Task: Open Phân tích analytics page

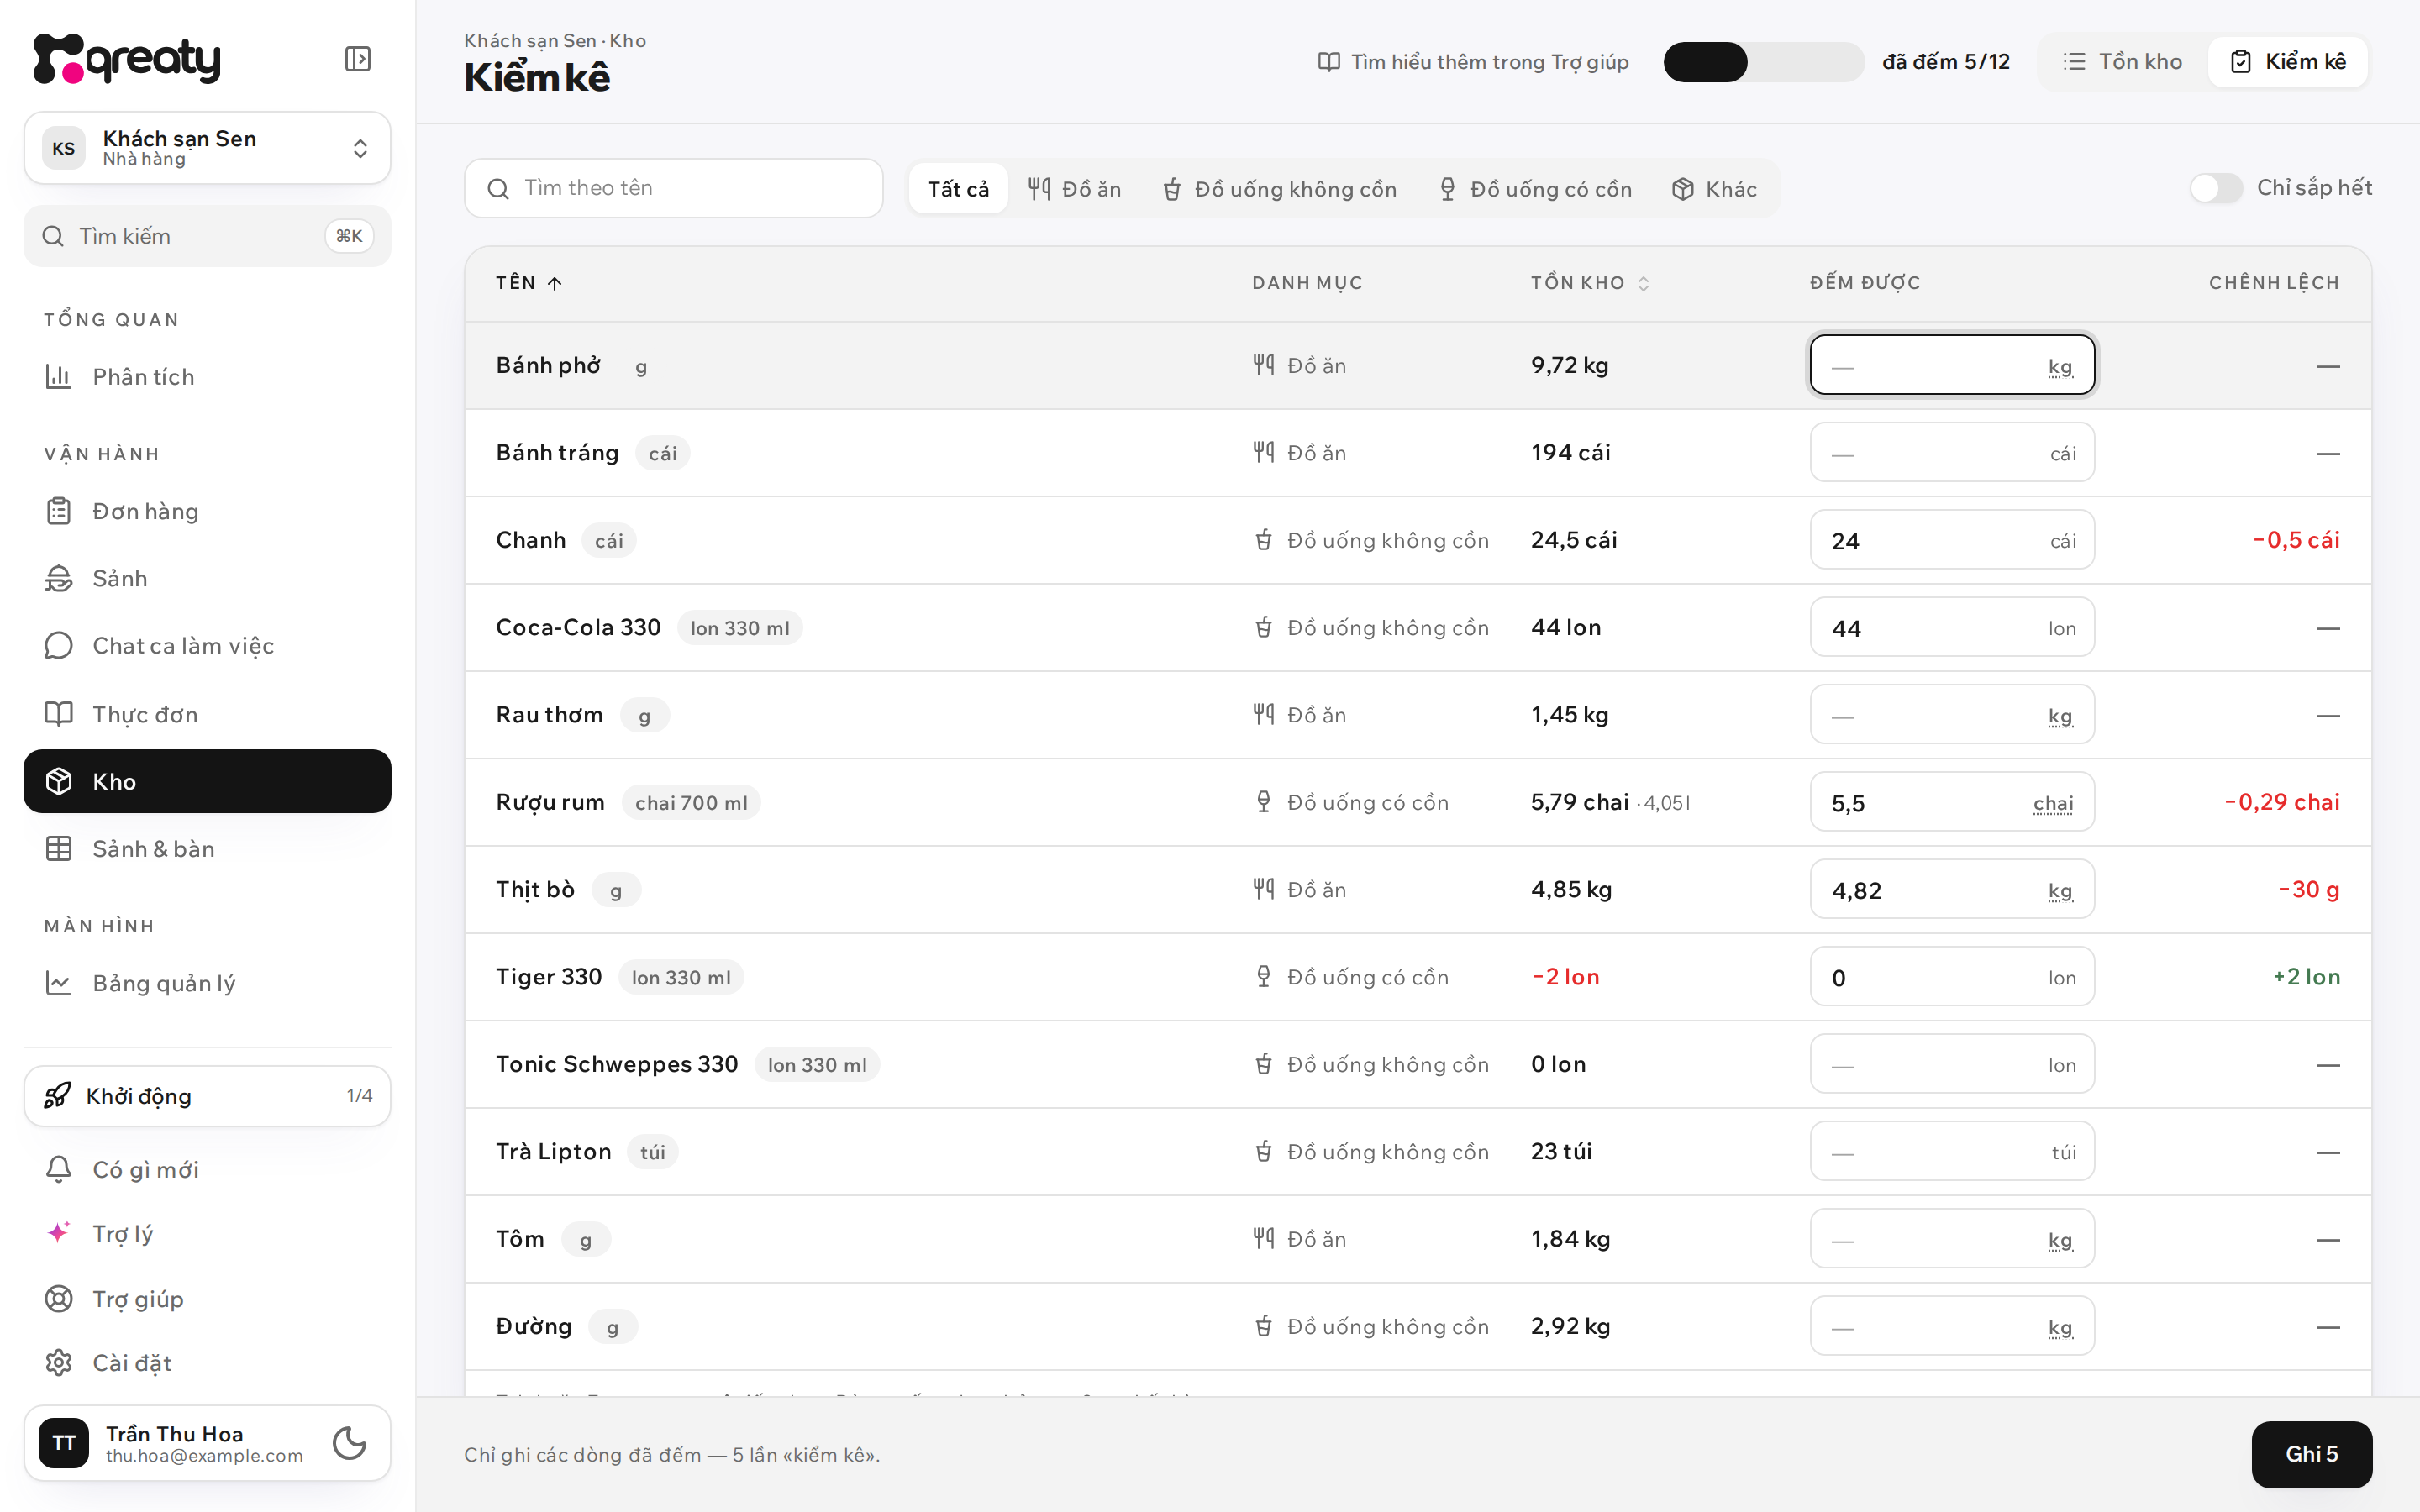Action: click(207, 377)
